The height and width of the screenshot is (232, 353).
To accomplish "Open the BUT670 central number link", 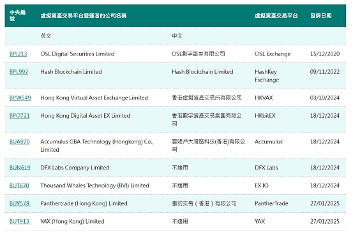I will [x=19, y=185].
